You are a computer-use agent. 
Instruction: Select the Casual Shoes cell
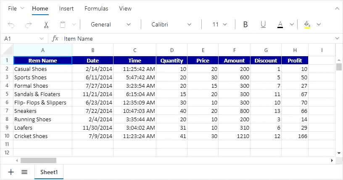click(x=42, y=69)
